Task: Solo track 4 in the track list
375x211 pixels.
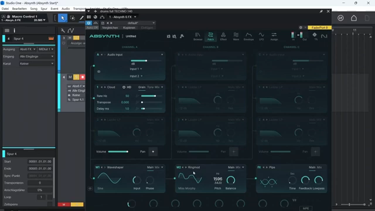Action: 76,77
